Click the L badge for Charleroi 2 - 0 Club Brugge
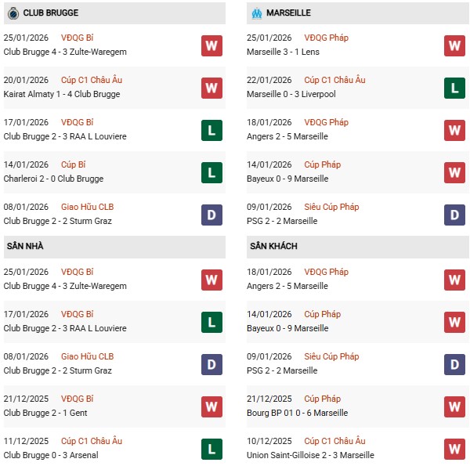Viewport: 470px width, 466px height. click(211, 172)
